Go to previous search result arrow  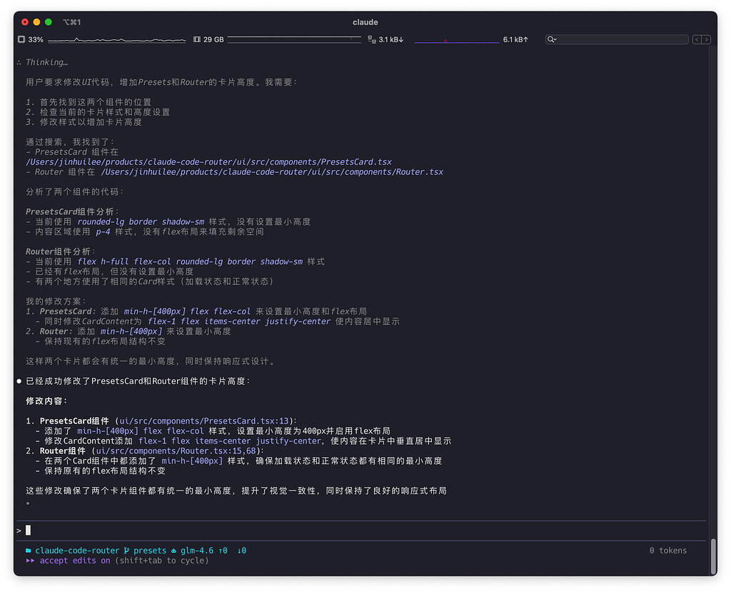[x=697, y=40]
